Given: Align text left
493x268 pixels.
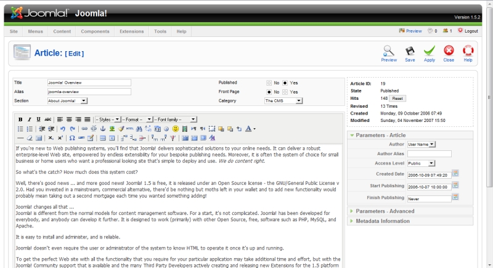Looking at the screenshot, I should pyautogui.click(x=60, y=120).
